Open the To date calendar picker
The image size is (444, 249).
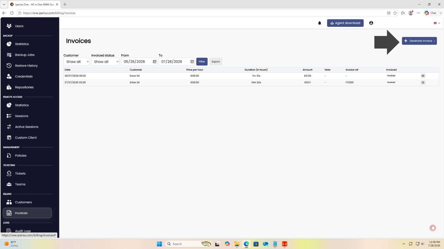(192, 62)
